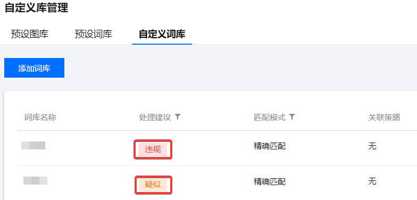Click the 匹配模式 column header text

click(x=270, y=117)
